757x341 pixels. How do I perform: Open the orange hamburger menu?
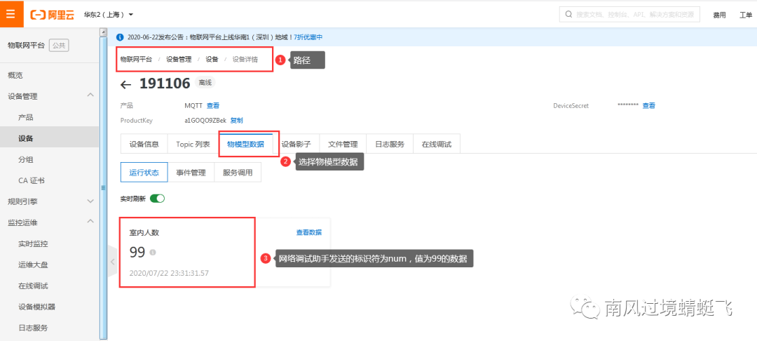(x=11, y=14)
